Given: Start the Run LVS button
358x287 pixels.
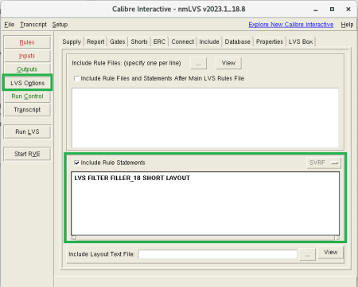Looking at the screenshot, I should pos(27,132).
